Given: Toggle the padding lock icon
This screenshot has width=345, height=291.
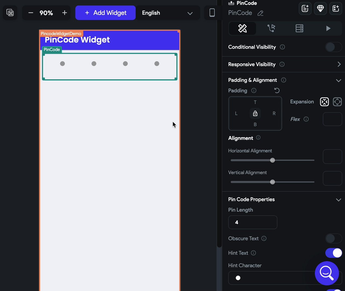Looking at the screenshot, I should click(x=255, y=113).
